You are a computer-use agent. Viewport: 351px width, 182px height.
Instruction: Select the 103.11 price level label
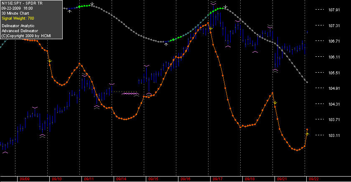[334, 136]
